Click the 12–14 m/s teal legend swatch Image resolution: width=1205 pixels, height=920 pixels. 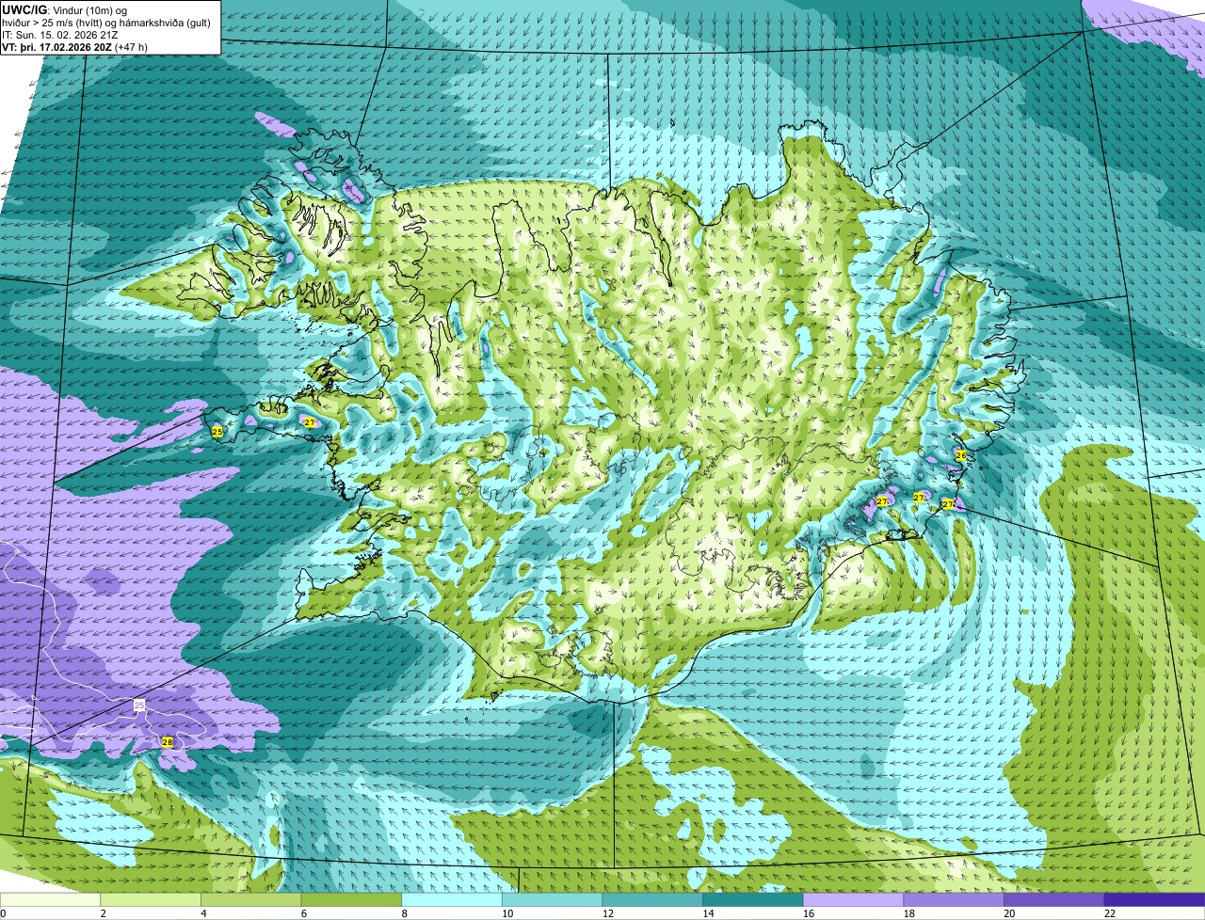[x=652, y=899]
